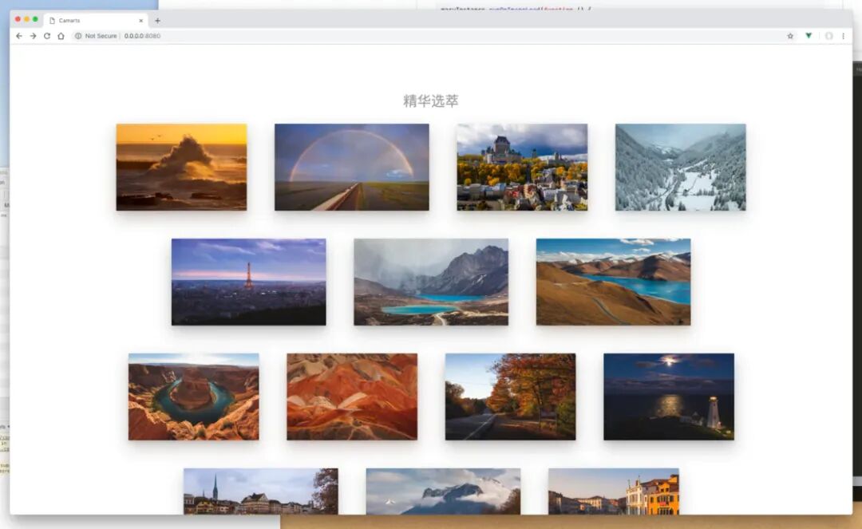Open the snowy valley forest photo
Image resolution: width=862 pixels, height=529 pixels.
point(681,167)
